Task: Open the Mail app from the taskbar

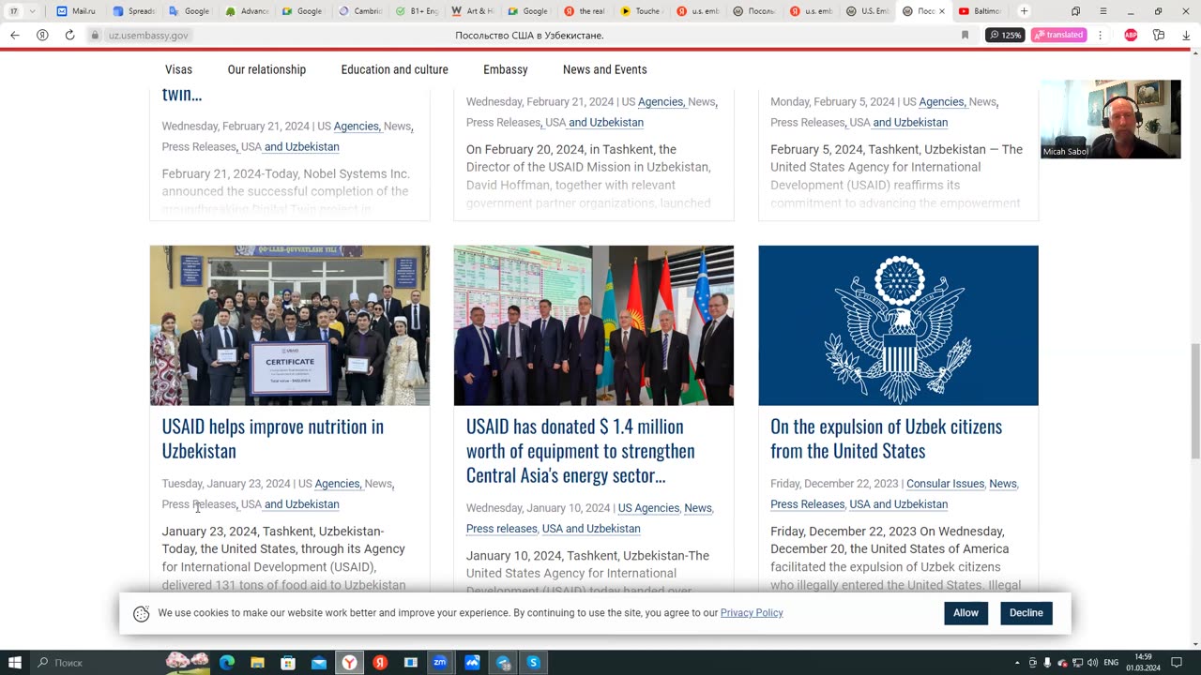Action: pos(319,663)
